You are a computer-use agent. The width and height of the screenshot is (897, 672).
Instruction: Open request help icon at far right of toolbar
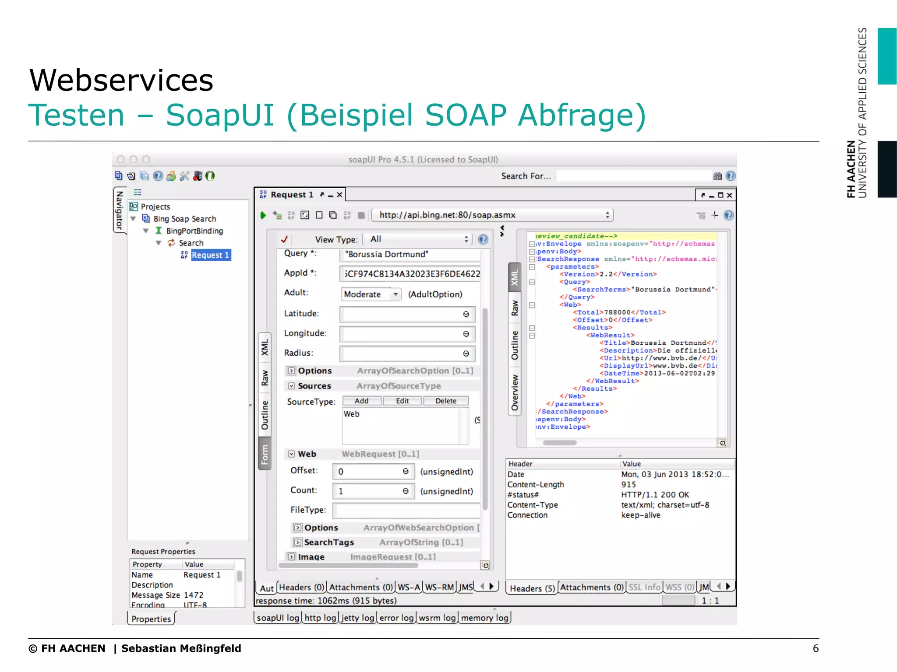click(728, 215)
